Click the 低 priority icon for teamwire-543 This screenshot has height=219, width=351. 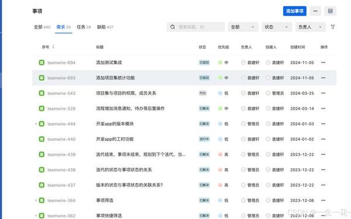pos(221,93)
